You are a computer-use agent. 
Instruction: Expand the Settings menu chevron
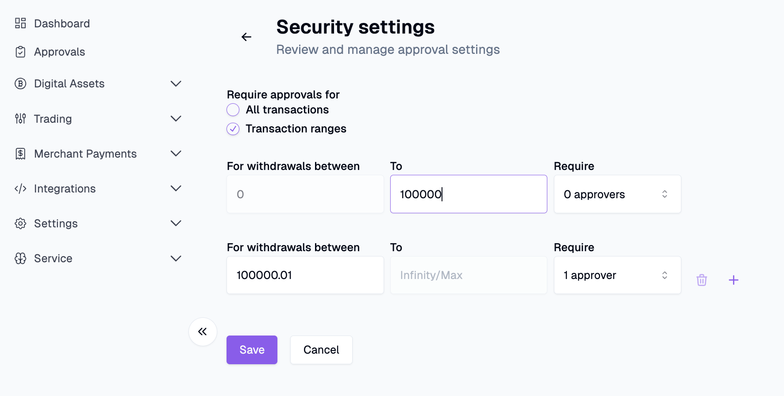click(176, 223)
